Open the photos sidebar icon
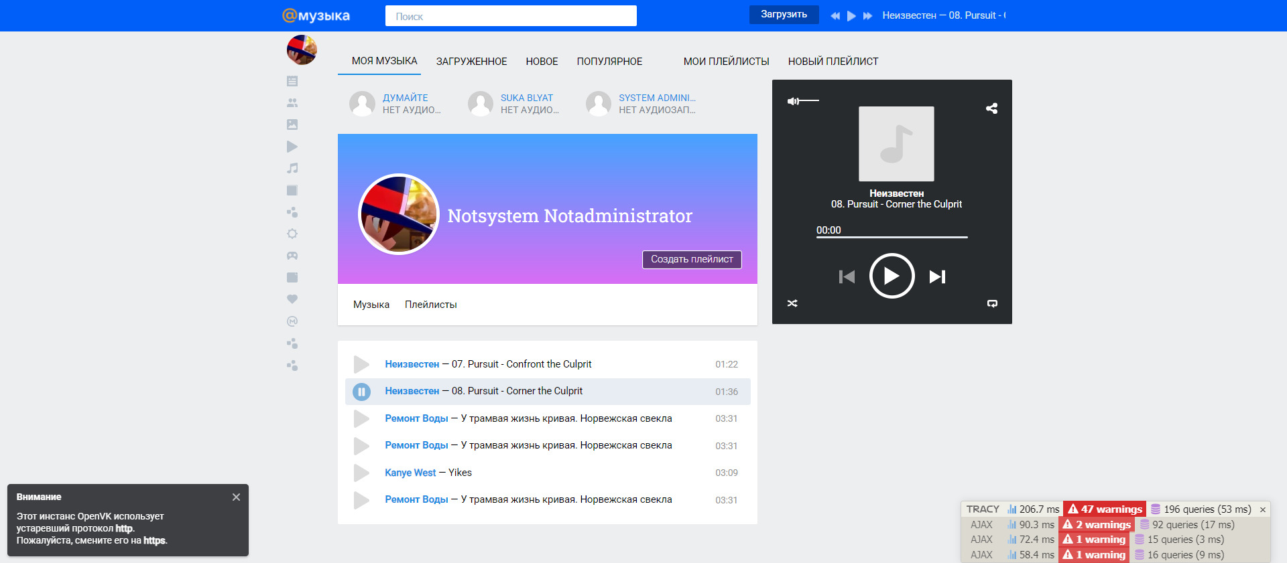 (292, 125)
